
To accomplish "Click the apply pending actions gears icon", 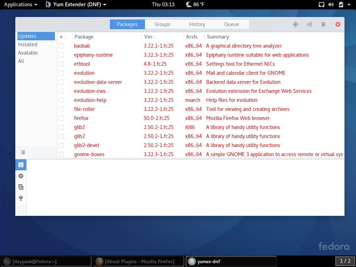I will pyautogui.click(x=309, y=24).
